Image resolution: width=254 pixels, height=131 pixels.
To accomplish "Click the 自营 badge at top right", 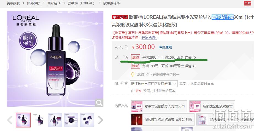I will point(247,3).
